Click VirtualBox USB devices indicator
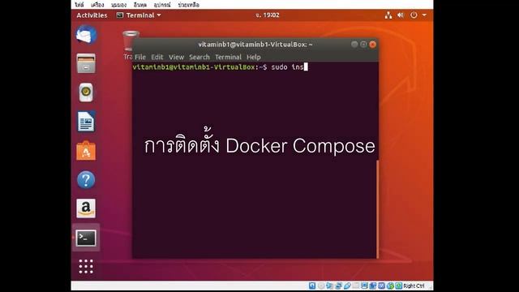 click(x=347, y=286)
